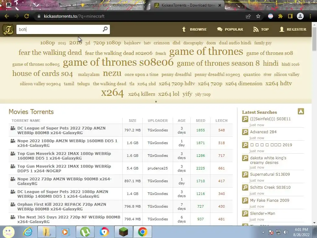
Task: Sort by the SEED column header
Action: click(201, 121)
